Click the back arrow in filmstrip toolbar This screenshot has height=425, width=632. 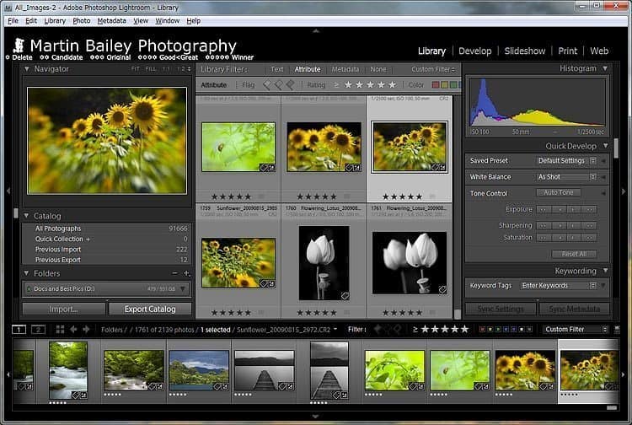point(73,329)
